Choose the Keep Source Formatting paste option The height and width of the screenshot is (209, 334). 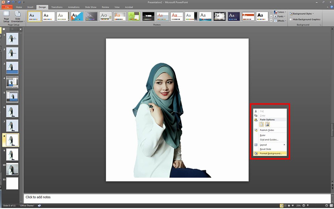coord(262,124)
